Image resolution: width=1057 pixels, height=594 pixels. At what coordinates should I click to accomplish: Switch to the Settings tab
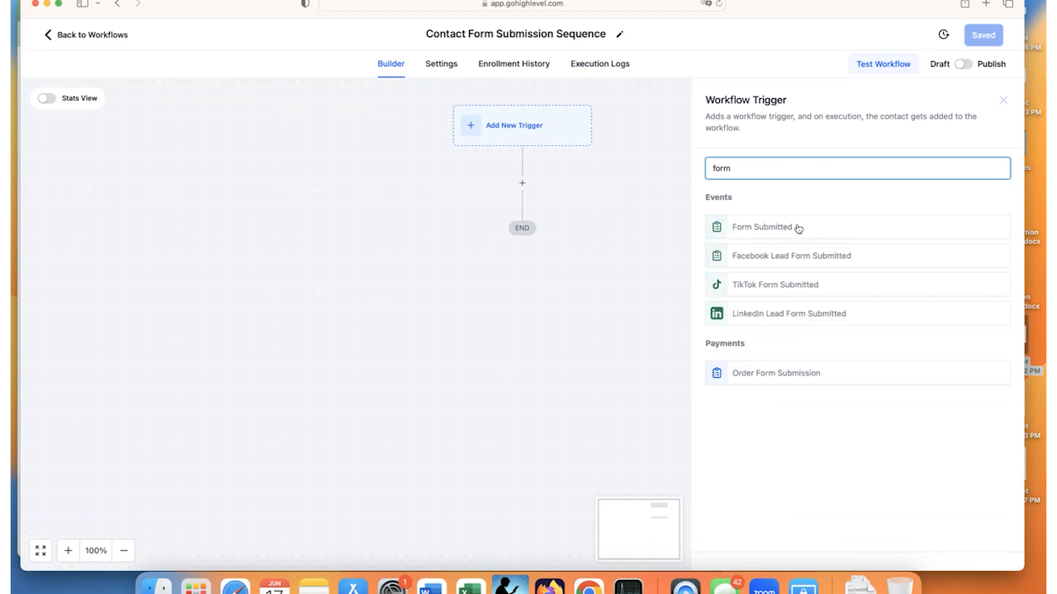click(x=441, y=64)
